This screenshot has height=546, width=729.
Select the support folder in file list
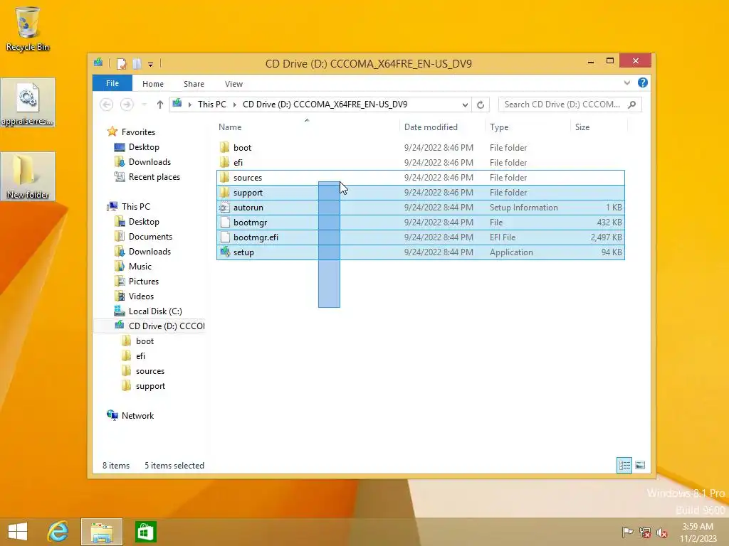point(420,192)
